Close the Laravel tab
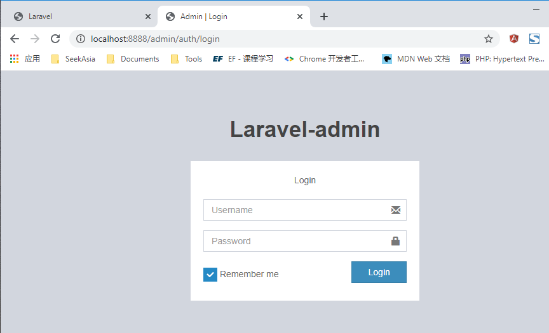The height and width of the screenshot is (333, 549). click(x=148, y=16)
